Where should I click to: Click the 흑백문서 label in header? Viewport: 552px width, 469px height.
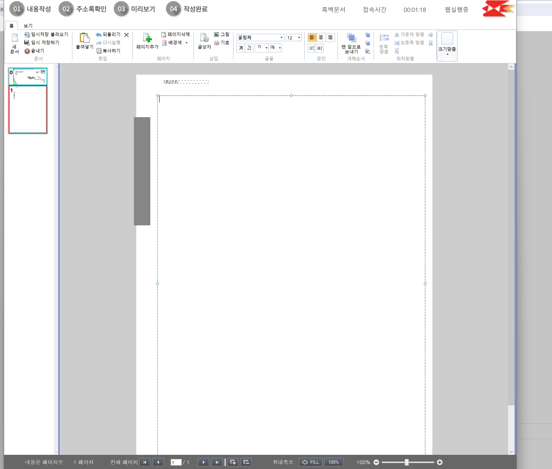333,10
